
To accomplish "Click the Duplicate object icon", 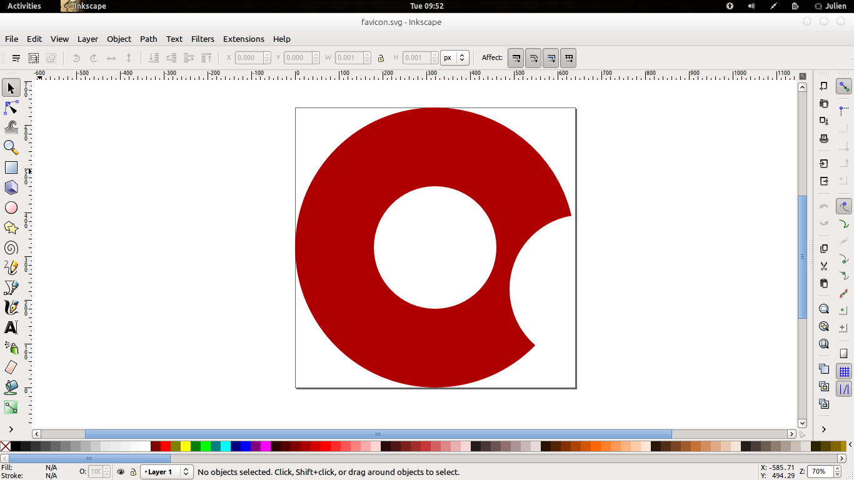I will (824, 369).
